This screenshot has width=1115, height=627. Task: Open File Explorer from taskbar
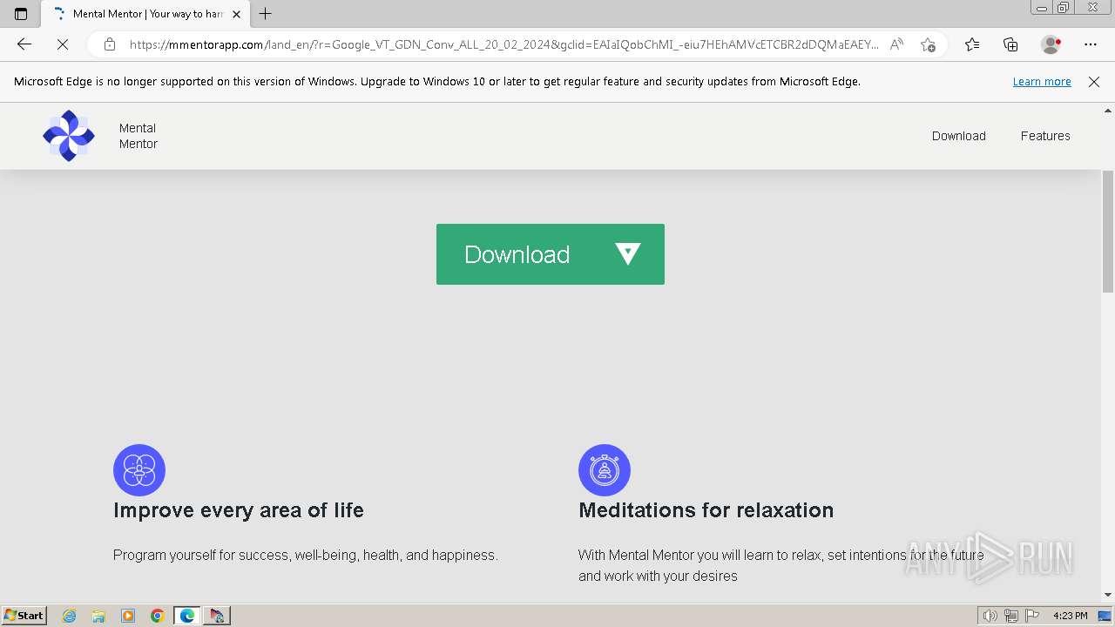98,616
